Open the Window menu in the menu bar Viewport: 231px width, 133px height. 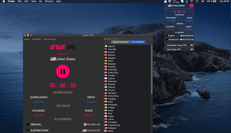coord(49,1)
